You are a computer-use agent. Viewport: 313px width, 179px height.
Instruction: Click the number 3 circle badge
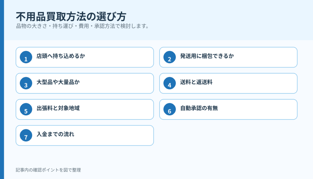point(26,83)
